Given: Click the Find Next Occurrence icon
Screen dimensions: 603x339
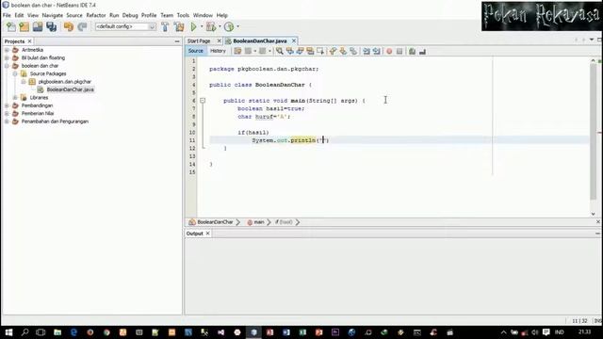Looking at the screenshot, I should tap(300, 51).
